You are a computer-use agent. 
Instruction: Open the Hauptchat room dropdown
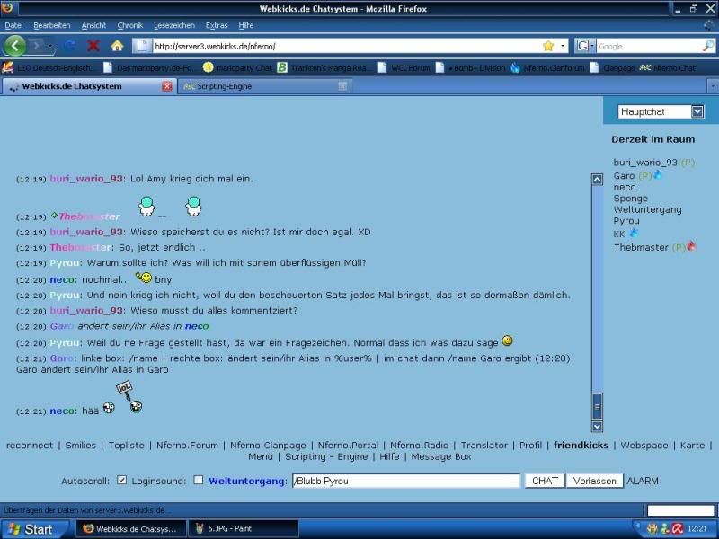697,111
